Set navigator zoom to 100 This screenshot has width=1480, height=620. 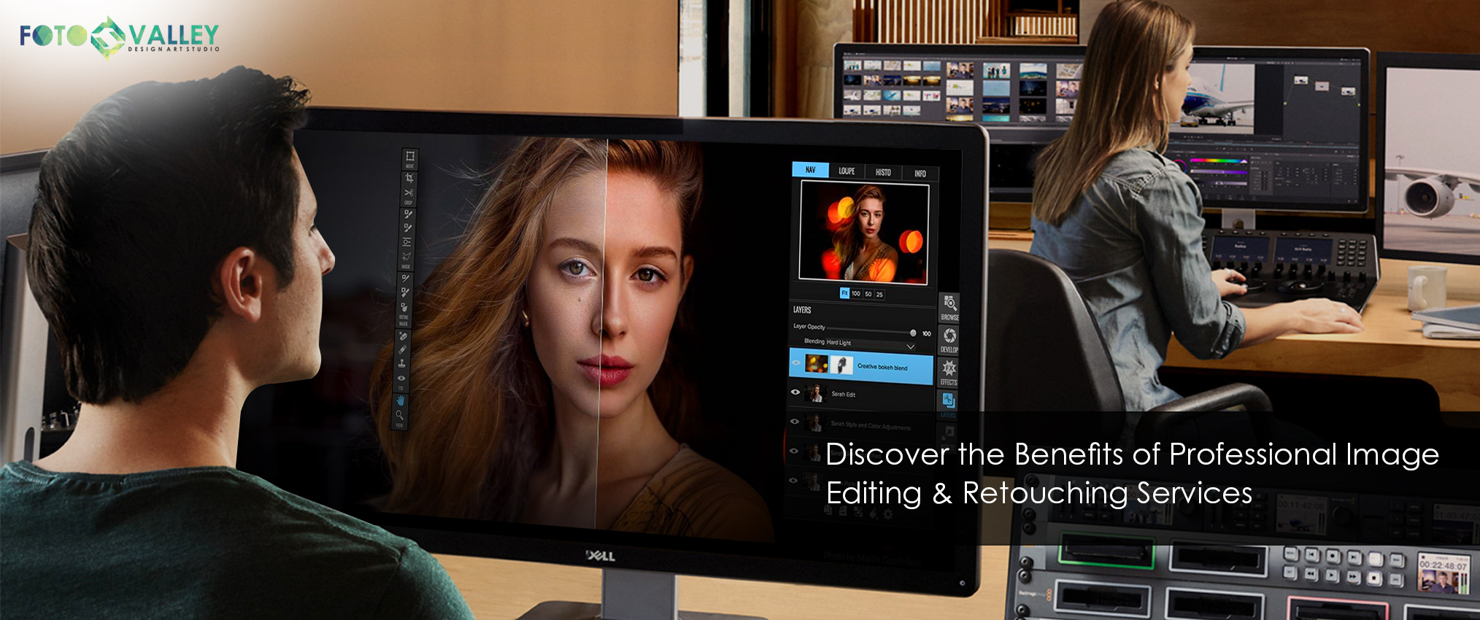[x=856, y=293]
